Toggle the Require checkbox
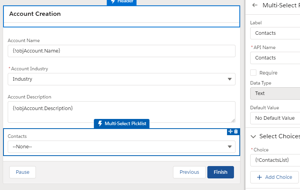 (253, 73)
